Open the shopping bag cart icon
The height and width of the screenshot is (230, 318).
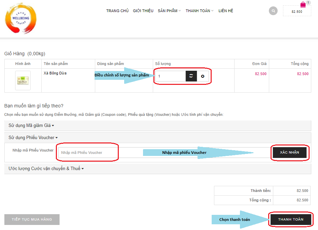pyautogui.click(x=303, y=5)
